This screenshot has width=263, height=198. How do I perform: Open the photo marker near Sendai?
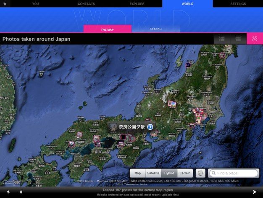click(x=222, y=55)
